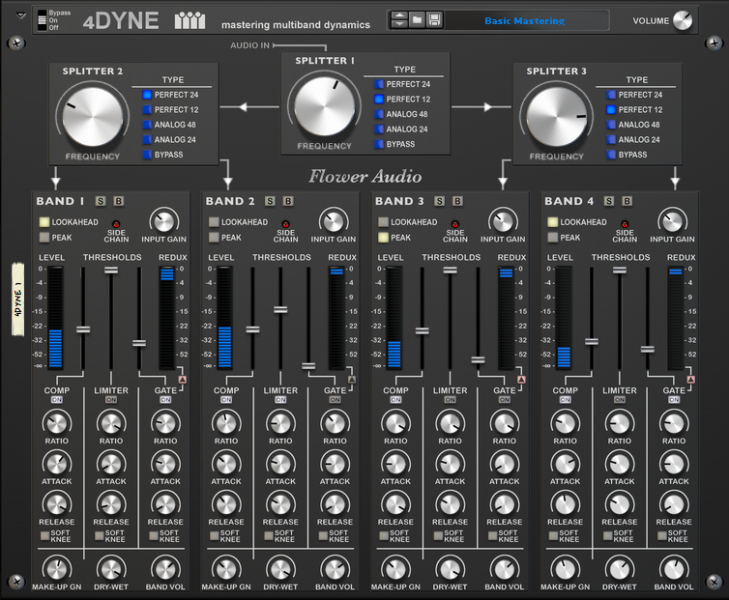Toggle Peak mode on Band 1
Screen dimensions: 729x600
coord(44,237)
